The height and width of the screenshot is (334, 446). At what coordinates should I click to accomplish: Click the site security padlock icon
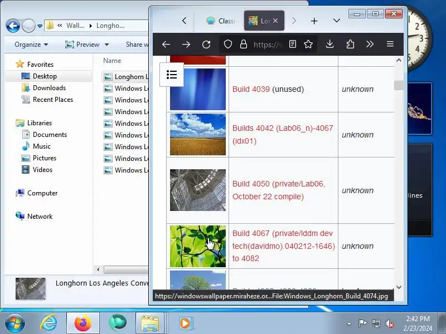click(243, 45)
